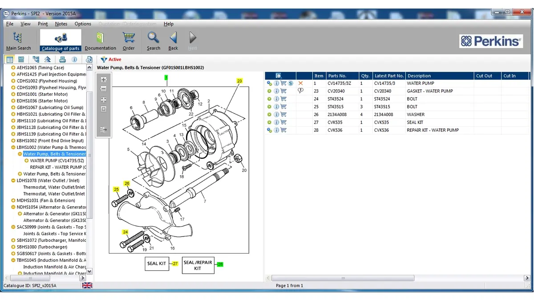Screen dimensions: 534x300
Task: Collapse the selected Water Pump, Belts & Tensioner node
Action: tap(20, 154)
